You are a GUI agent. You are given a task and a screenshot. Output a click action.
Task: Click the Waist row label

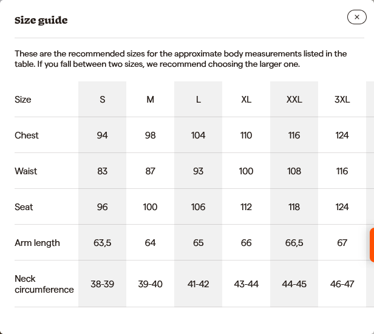(26, 171)
